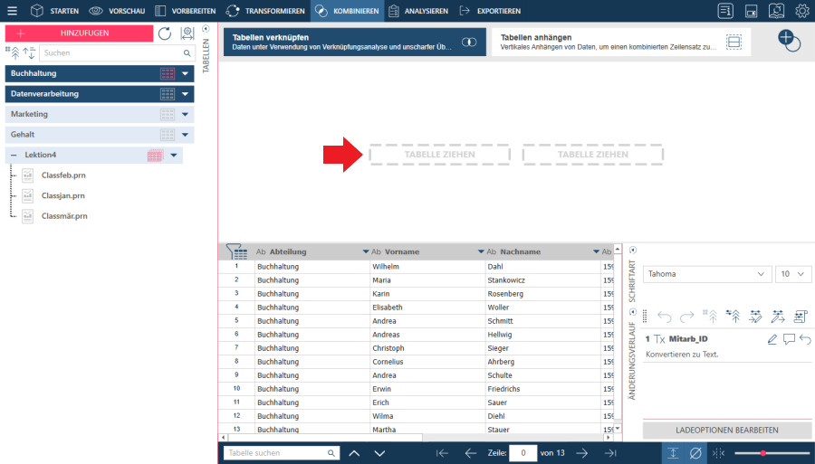Click the sort ascending/descending tables icon
815x464 pixels.
coord(29,53)
